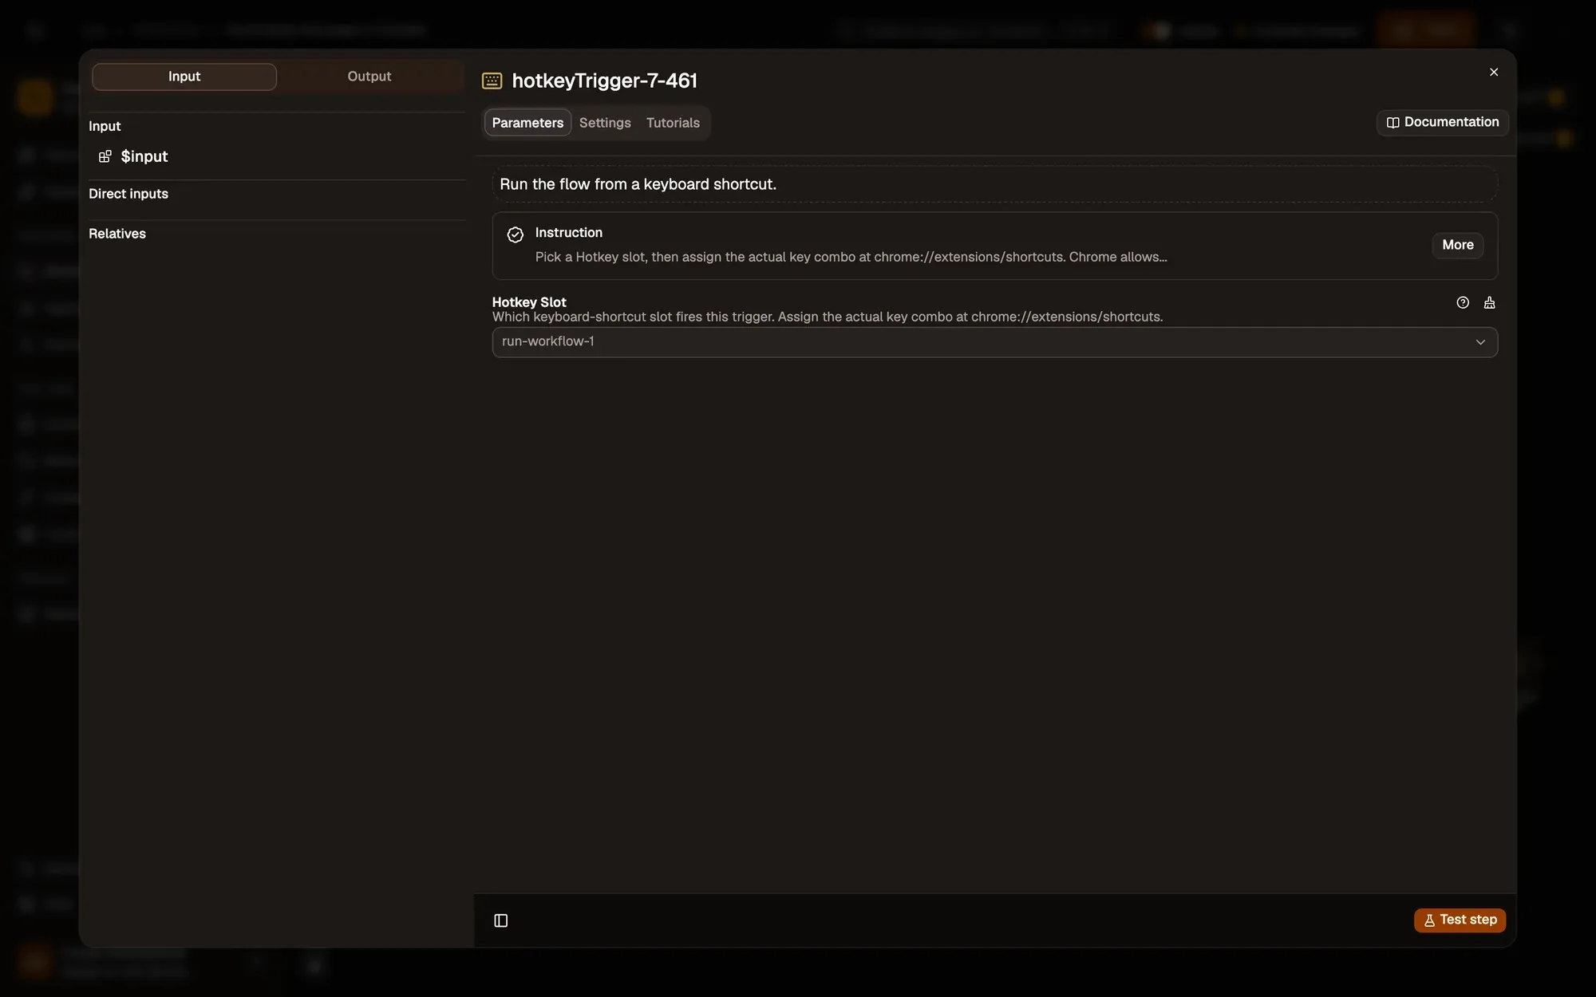
Task: Click the Input section heading
Action: point(105,126)
